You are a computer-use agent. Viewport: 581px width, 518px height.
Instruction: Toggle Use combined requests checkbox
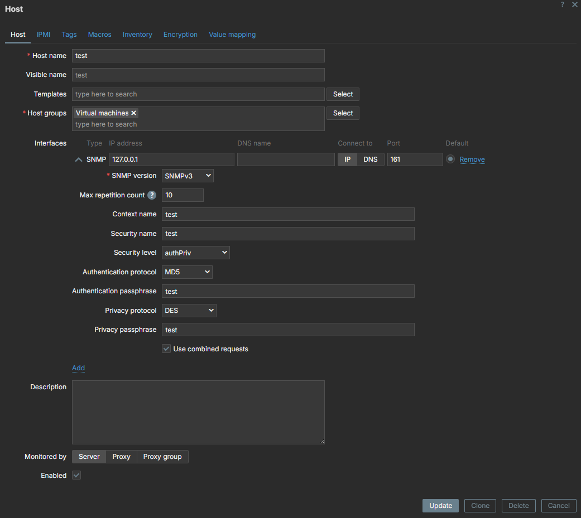pyautogui.click(x=166, y=349)
